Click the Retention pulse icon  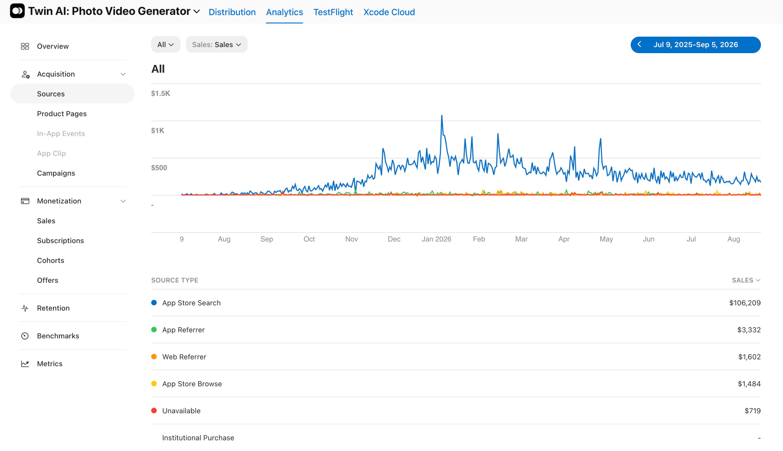(x=25, y=308)
